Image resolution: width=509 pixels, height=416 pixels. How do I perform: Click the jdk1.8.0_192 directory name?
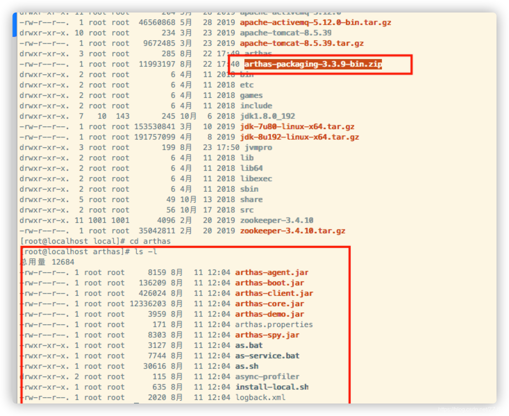coord(267,116)
